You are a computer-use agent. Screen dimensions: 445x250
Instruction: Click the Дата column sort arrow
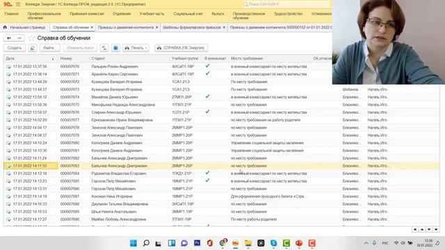[53, 58]
